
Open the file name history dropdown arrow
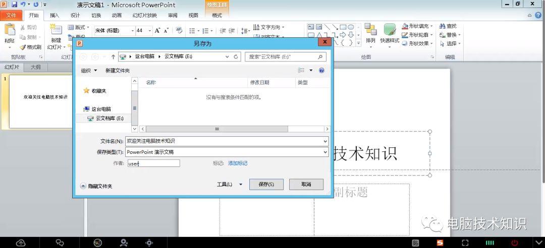(x=325, y=141)
